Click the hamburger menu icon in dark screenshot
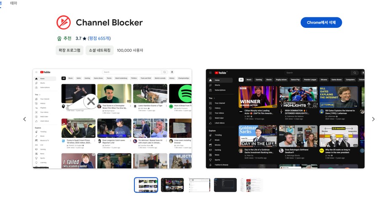Image resolution: width=379 pixels, height=204 pixels. [x=210, y=72]
